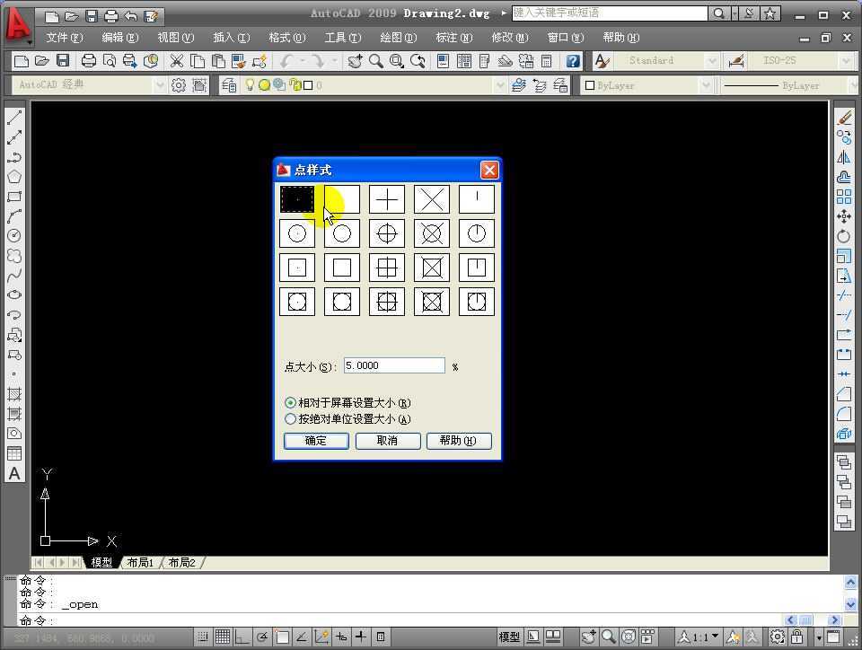The height and width of the screenshot is (650, 862).
Task: Open the 文件 menu
Action: [65, 38]
